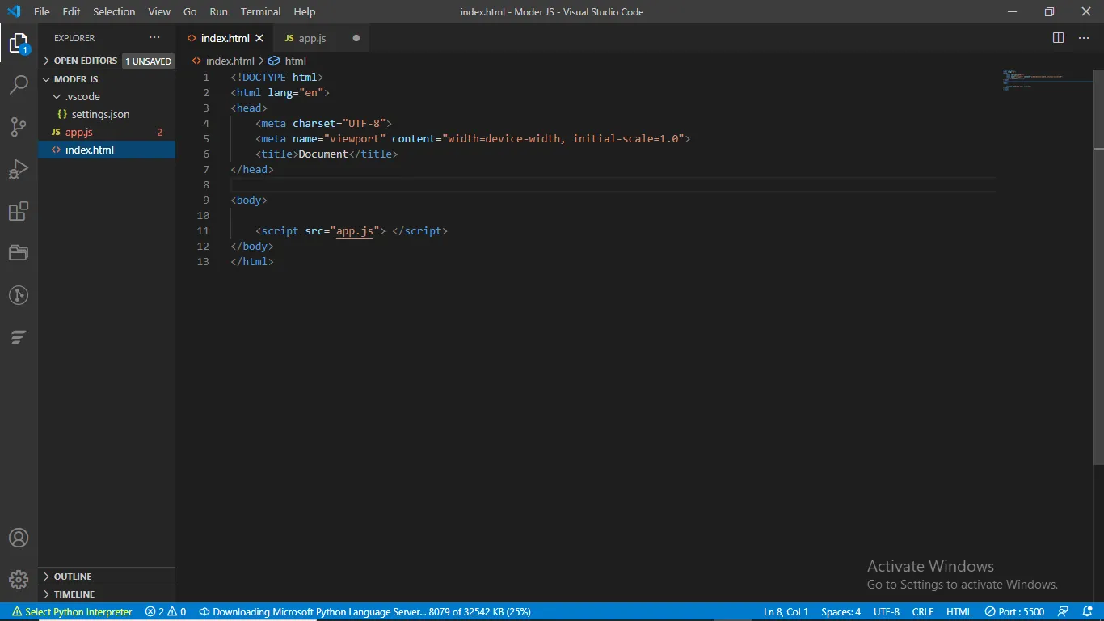This screenshot has height=621, width=1104.
Task: Click the errors and warnings indicator
Action: coord(165,612)
